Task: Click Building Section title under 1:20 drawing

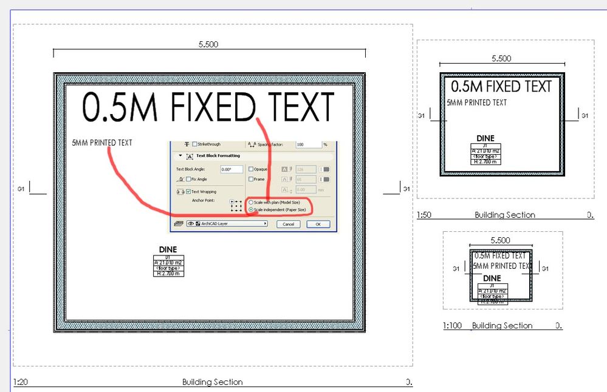Action: [x=213, y=382]
